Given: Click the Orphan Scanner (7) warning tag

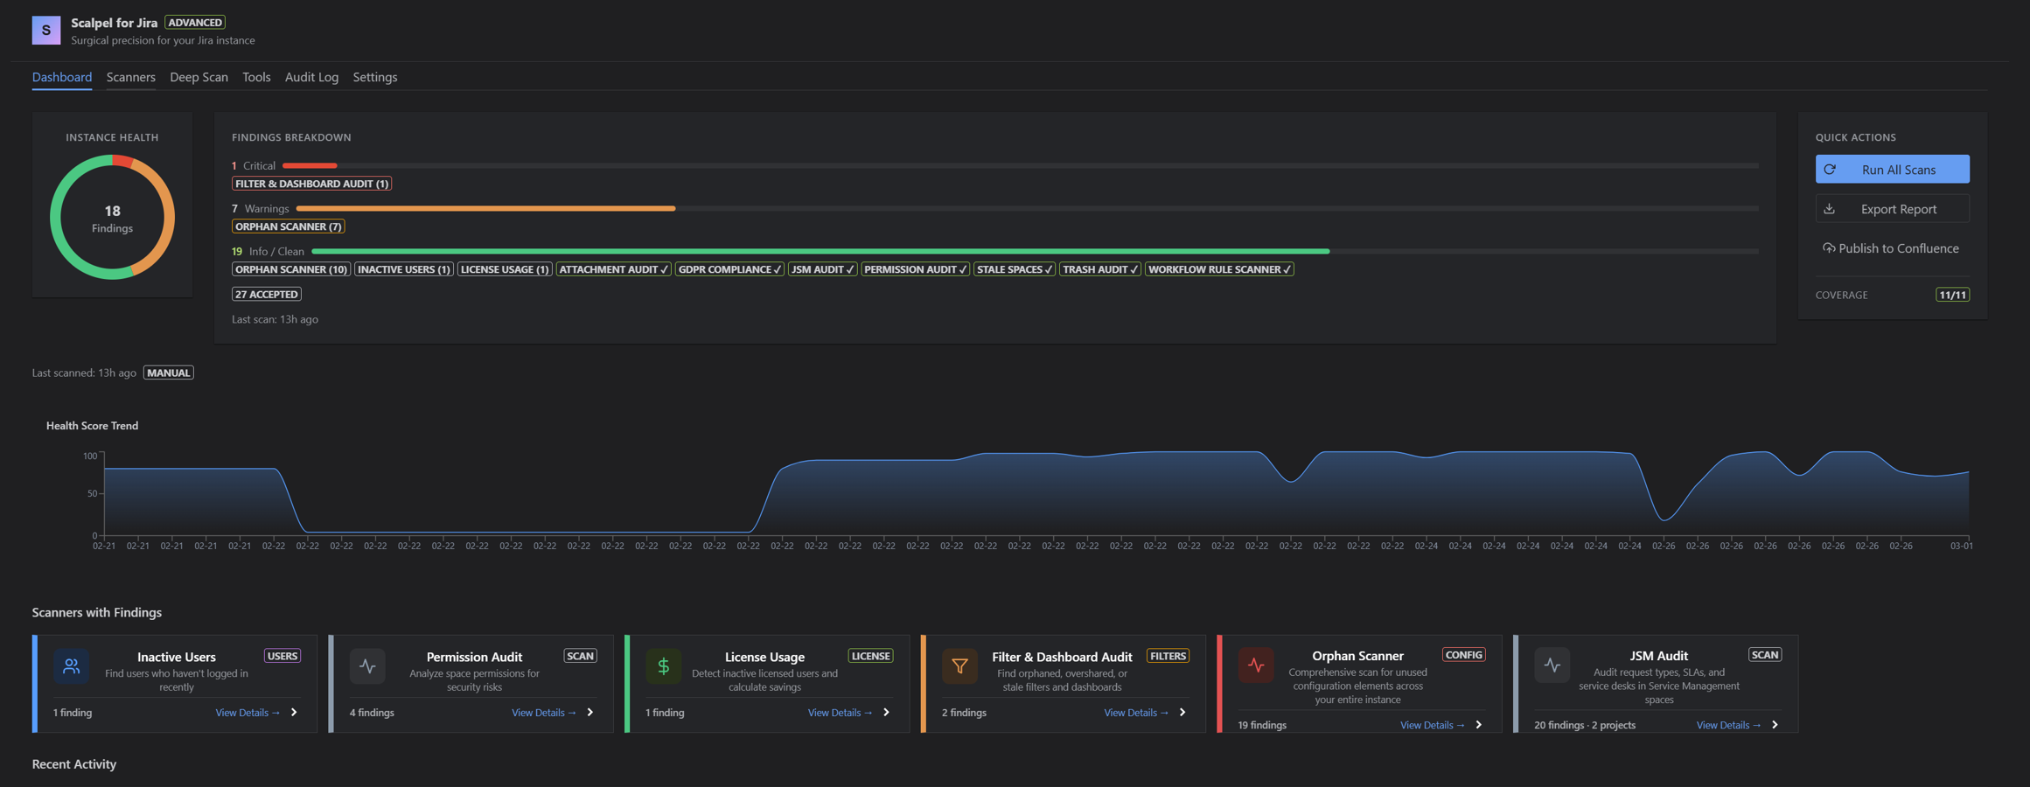Looking at the screenshot, I should coord(289,226).
